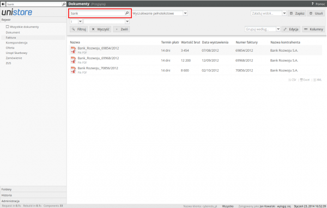
Task: Select Wszystkie dokumenty in the sidebar
Action: [22, 27]
